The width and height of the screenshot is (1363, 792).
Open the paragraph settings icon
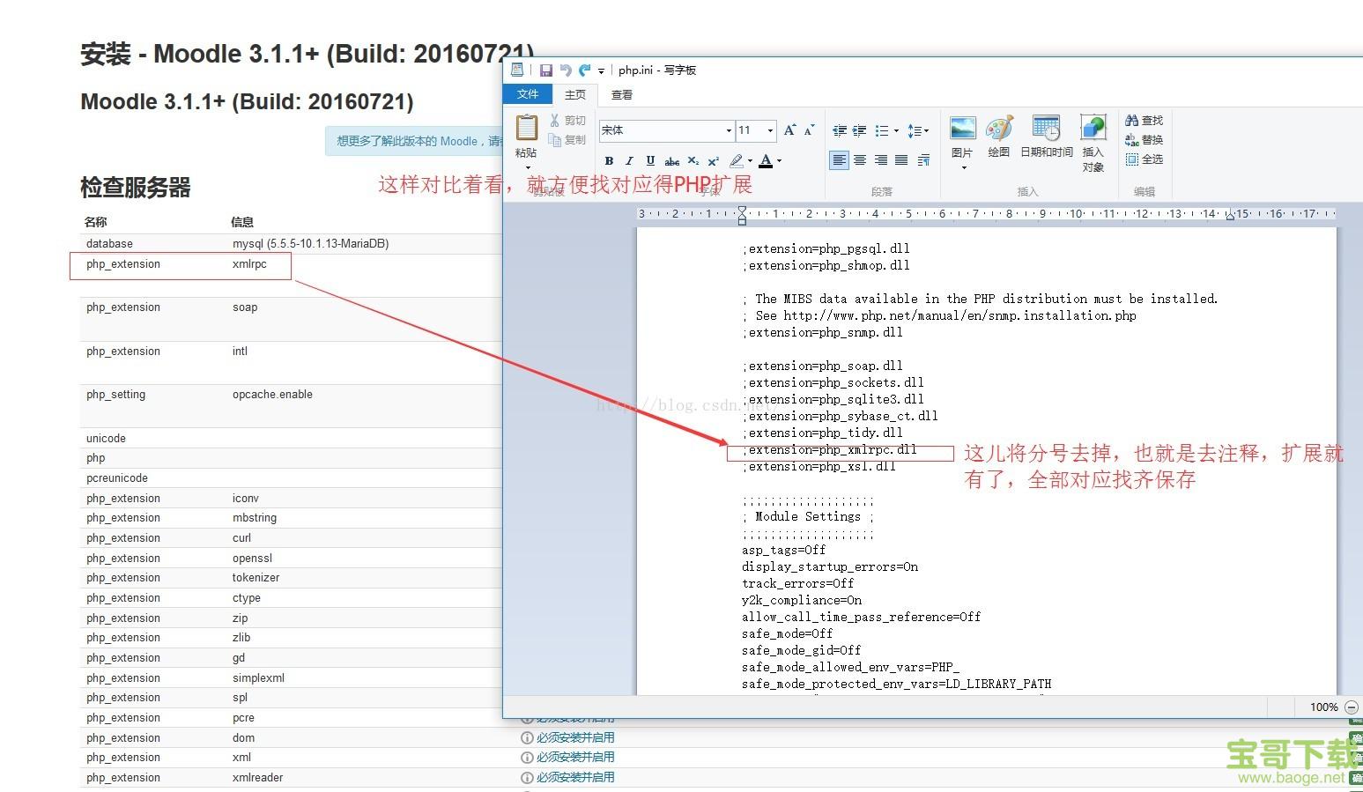923,159
